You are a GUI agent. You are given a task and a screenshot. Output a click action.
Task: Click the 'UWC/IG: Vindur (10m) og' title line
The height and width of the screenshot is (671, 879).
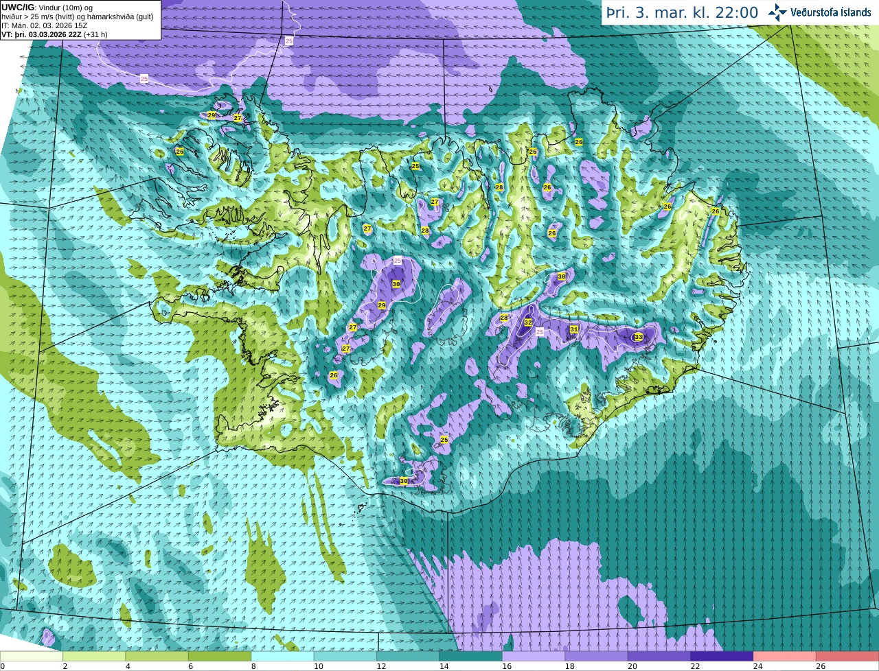tap(47, 7)
